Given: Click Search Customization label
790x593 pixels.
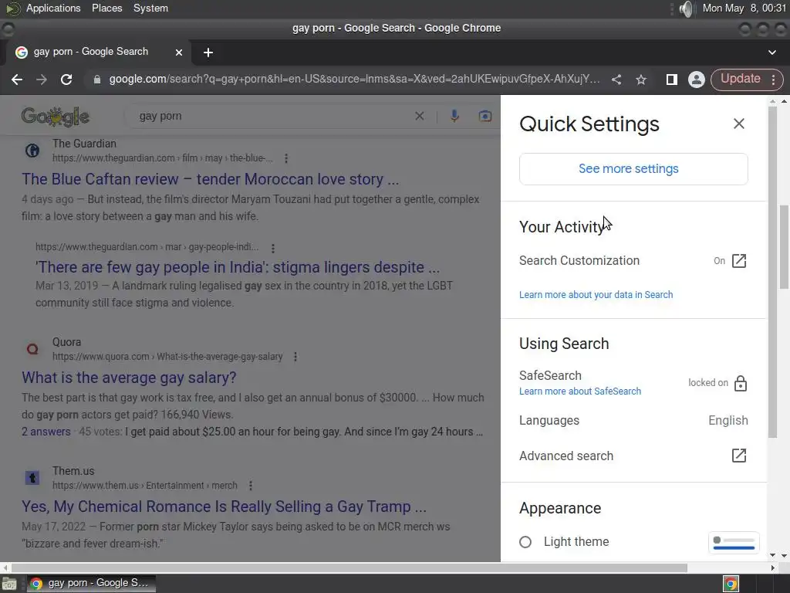Looking at the screenshot, I should [x=579, y=261].
